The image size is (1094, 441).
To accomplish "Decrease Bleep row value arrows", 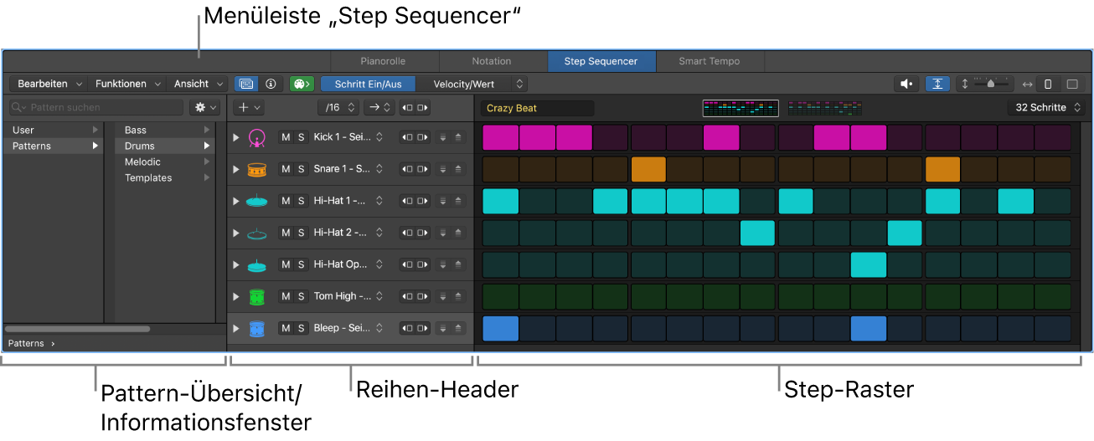I will tap(443, 328).
